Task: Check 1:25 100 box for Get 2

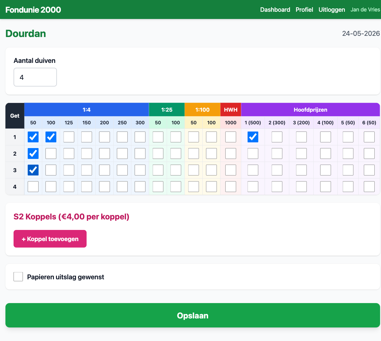Action: click(176, 153)
